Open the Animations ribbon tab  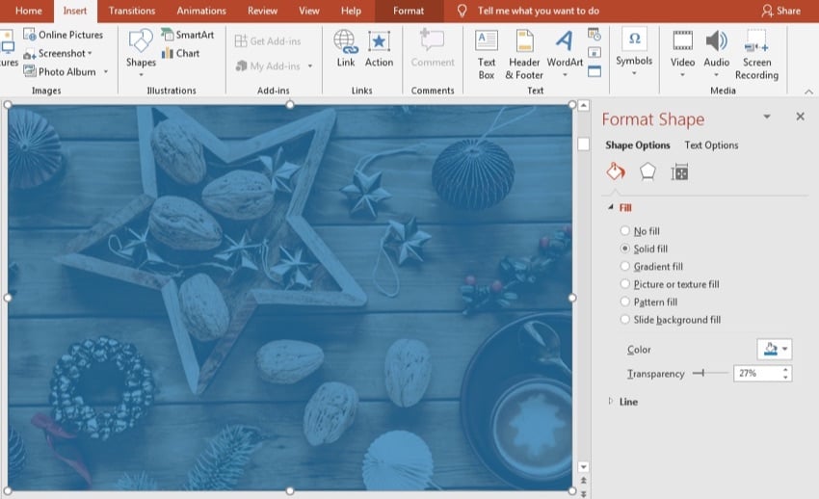tap(200, 11)
